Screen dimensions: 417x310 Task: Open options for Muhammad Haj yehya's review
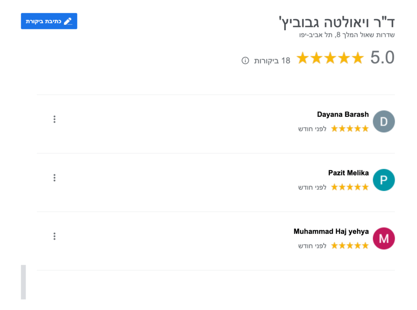(x=54, y=236)
